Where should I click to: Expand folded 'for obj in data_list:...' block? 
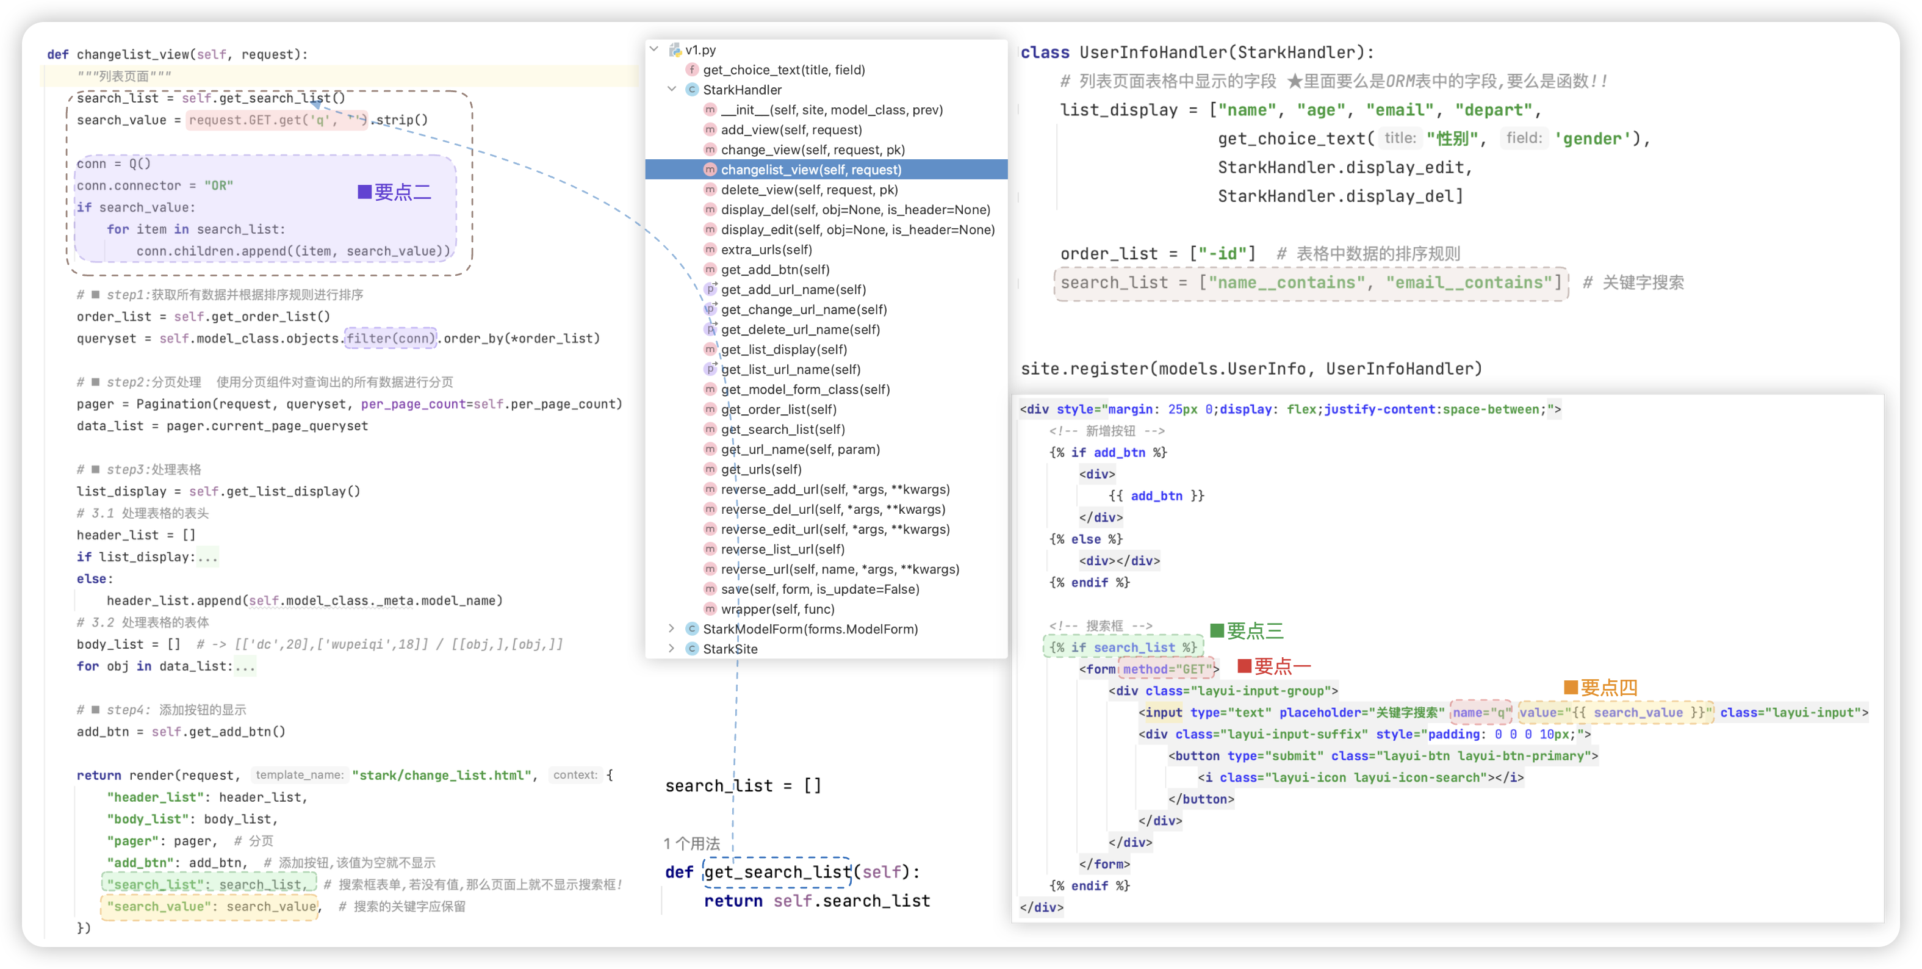coord(245,666)
